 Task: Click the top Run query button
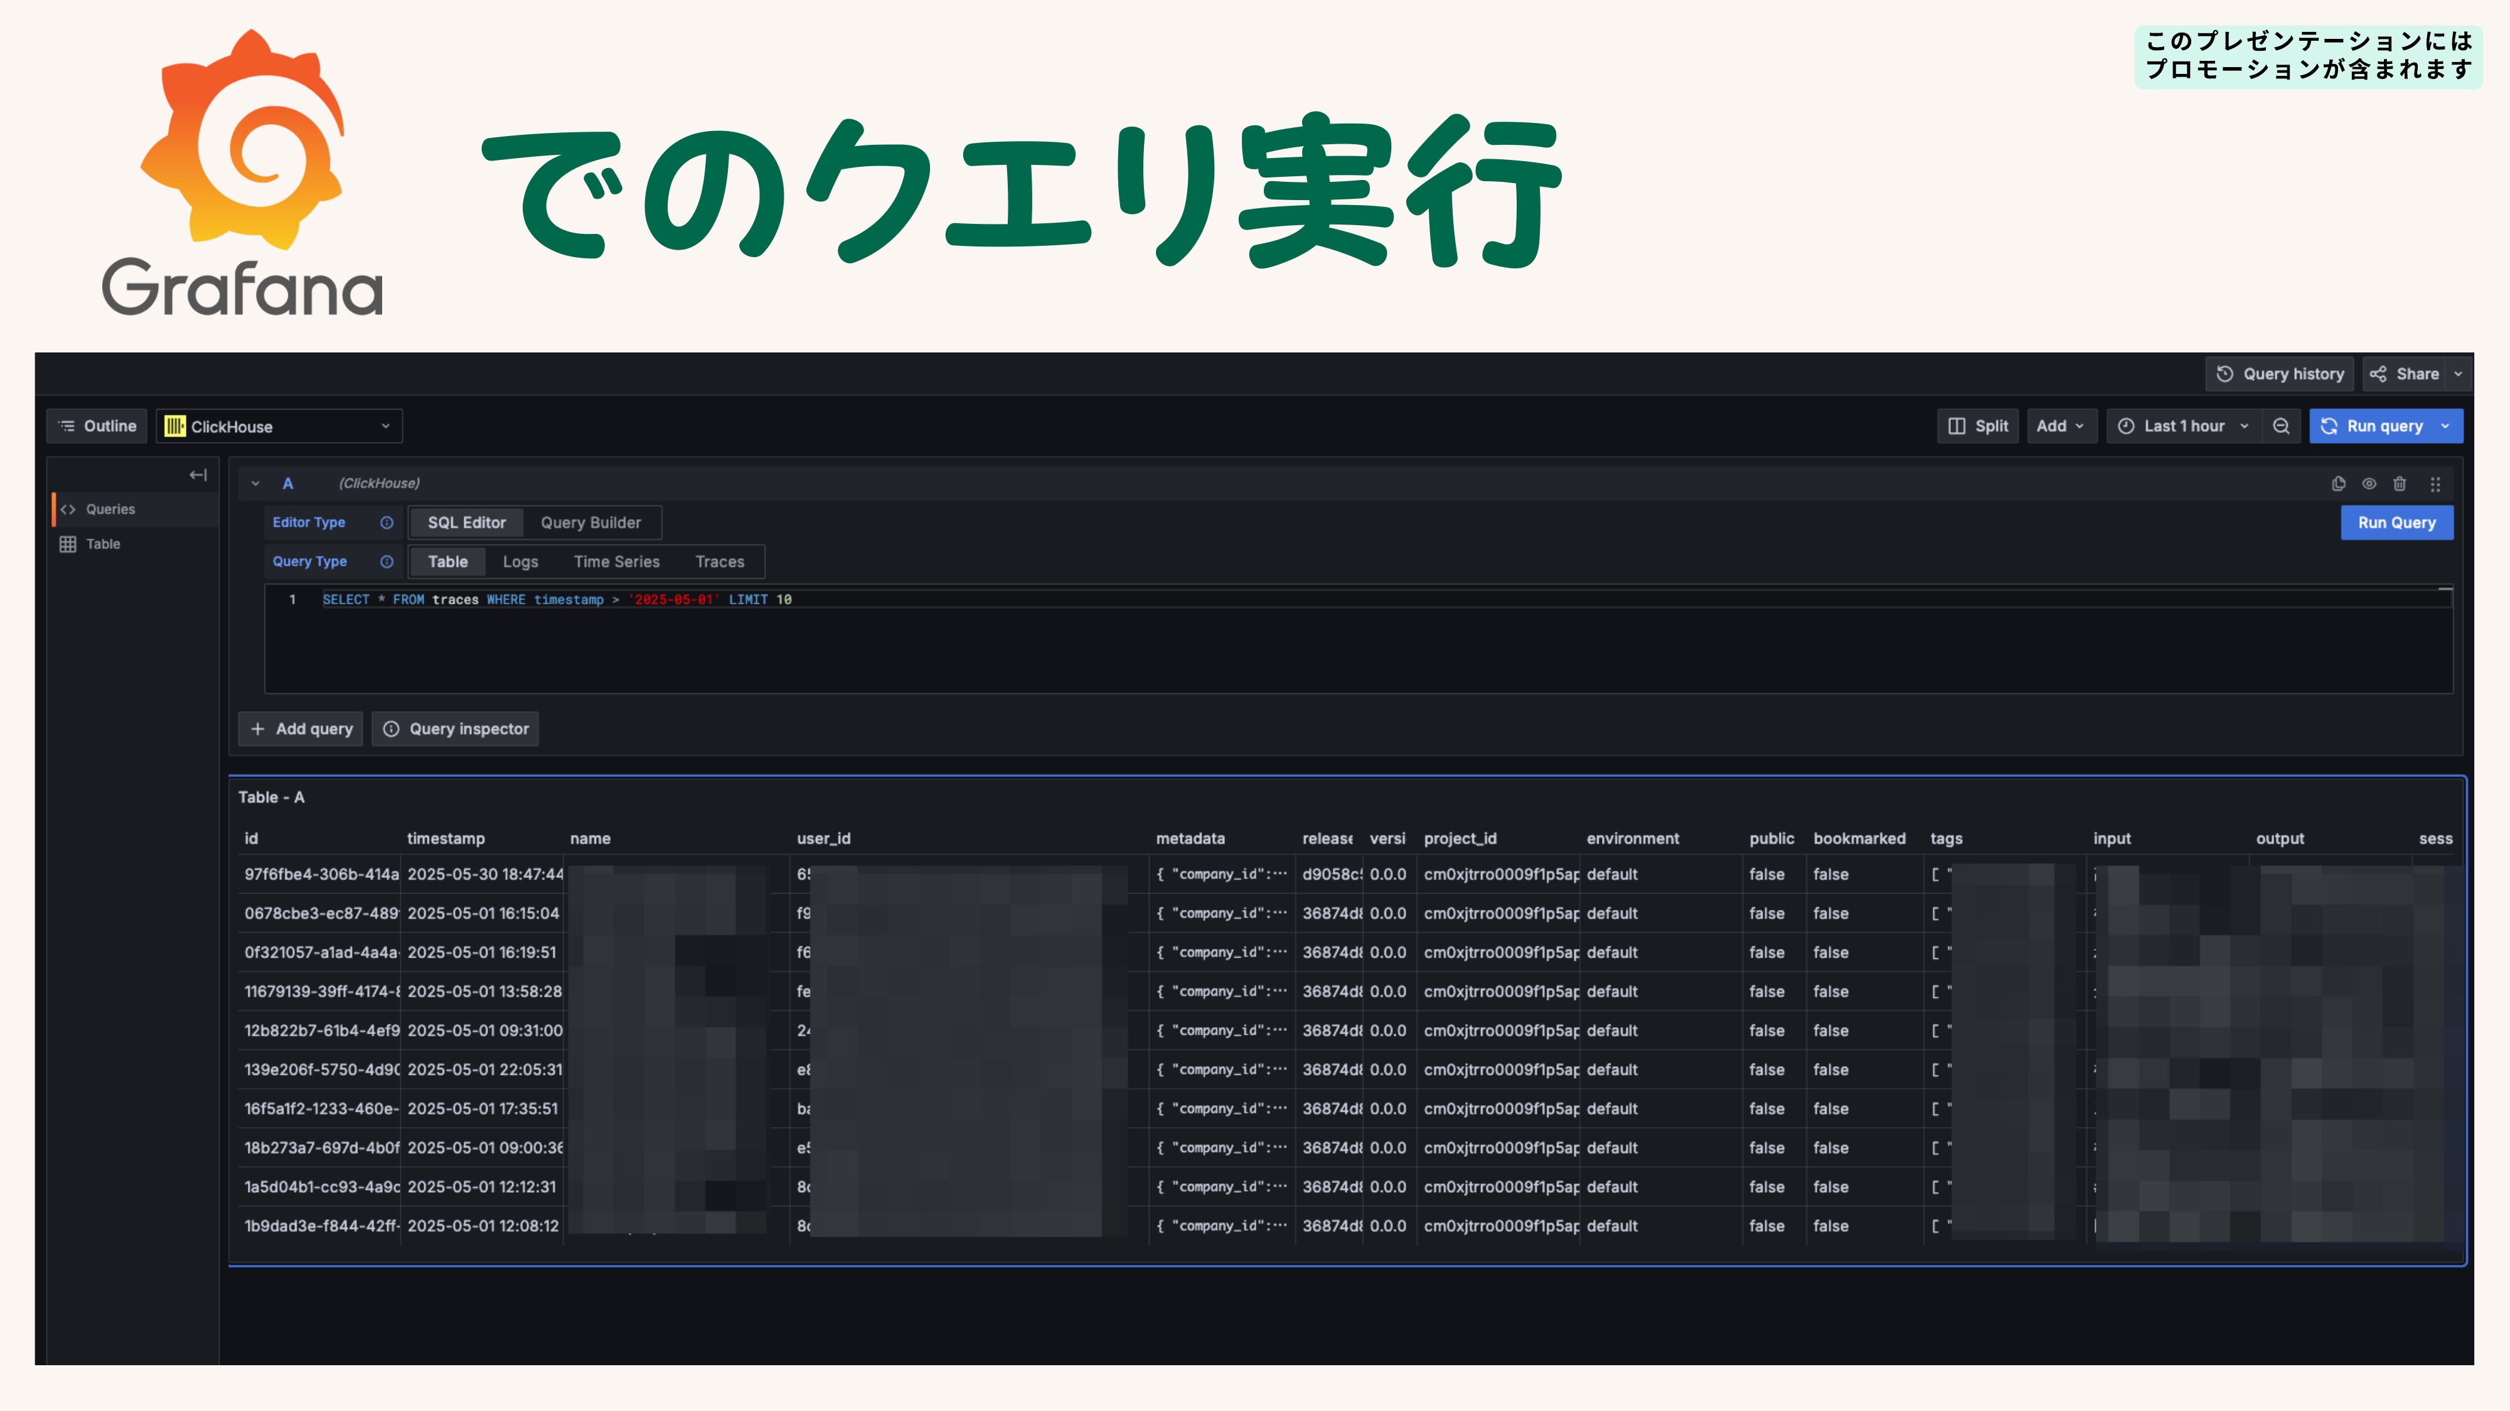point(2372,426)
